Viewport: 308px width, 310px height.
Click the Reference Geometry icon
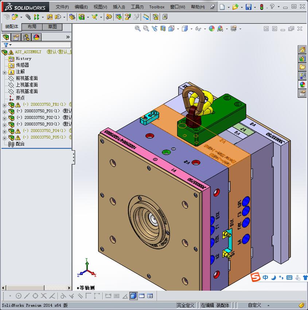(x=95, y=17)
